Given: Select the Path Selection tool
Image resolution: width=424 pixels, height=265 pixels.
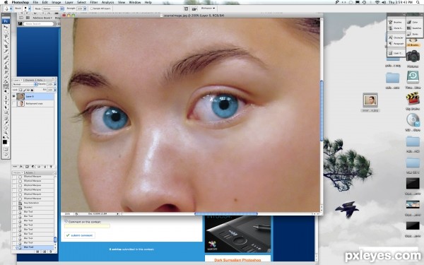Looking at the screenshot, I should [x=6, y=107].
